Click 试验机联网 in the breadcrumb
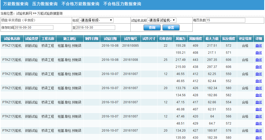Image resolution: width=265 pixels, height=140 pixels. 24,13
